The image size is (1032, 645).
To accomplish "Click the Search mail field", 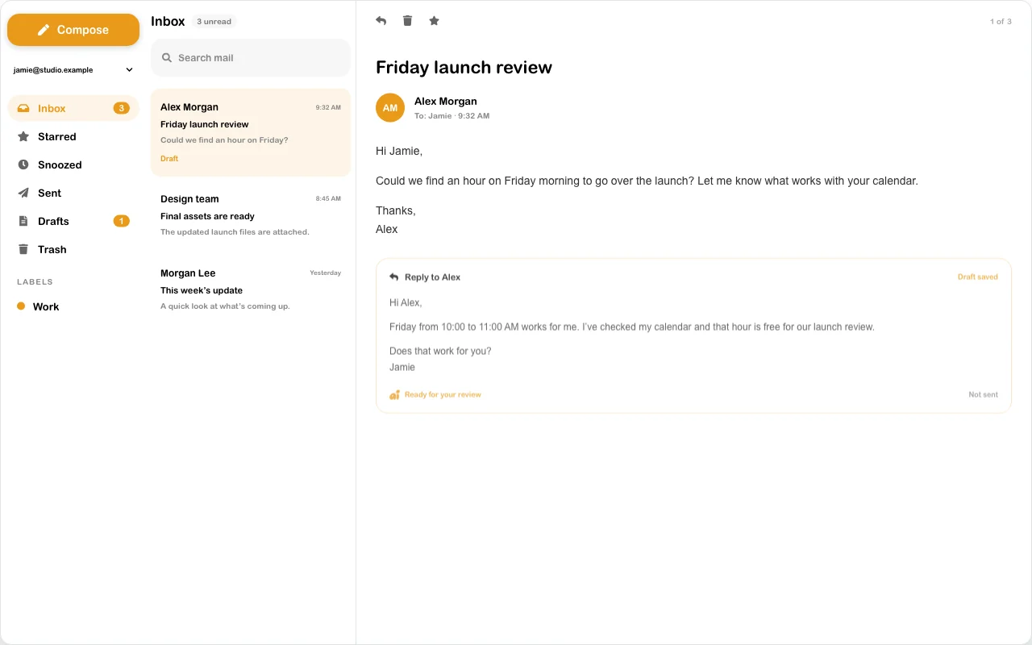I will tap(251, 58).
